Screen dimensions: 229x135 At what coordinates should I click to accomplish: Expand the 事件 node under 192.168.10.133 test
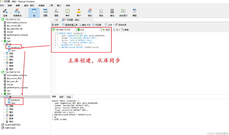coord(4,112)
